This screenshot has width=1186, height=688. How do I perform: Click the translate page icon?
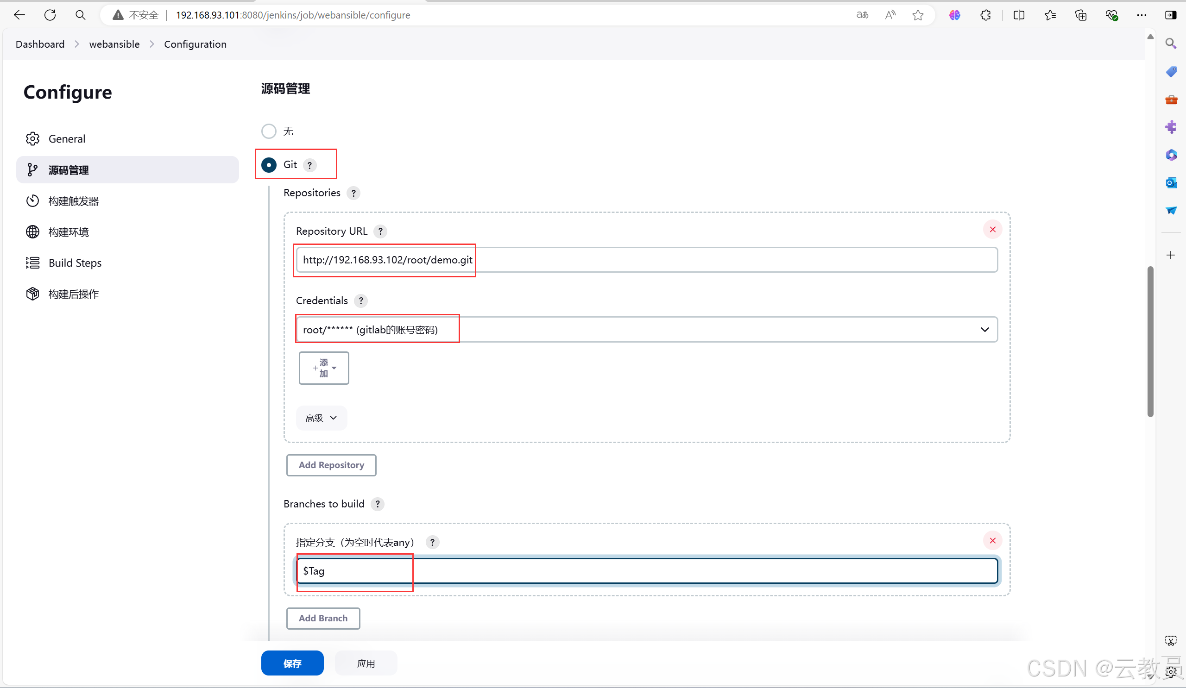point(862,15)
